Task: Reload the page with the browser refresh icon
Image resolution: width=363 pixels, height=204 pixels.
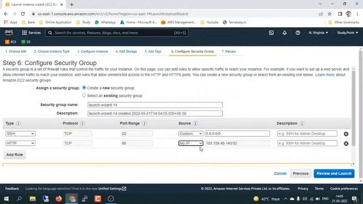Action: [23, 14]
